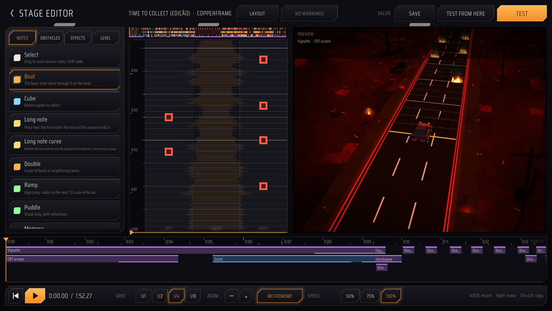This screenshot has width=552, height=311.
Task: Select the Dire... clip below Shockwave
Action: 382,268
